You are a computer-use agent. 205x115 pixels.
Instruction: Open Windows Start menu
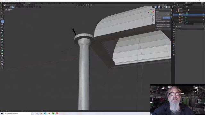tap(2, 113)
